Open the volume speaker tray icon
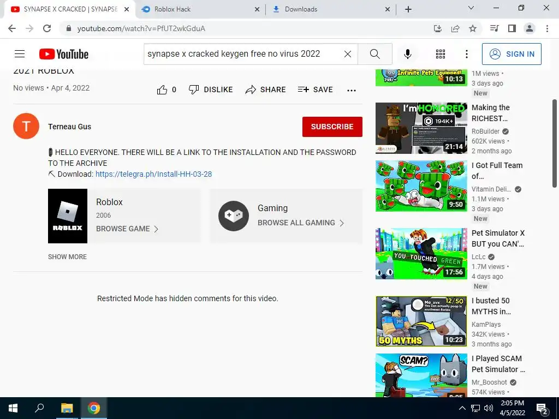Screen dimensions: 559x419 coord(489,408)
